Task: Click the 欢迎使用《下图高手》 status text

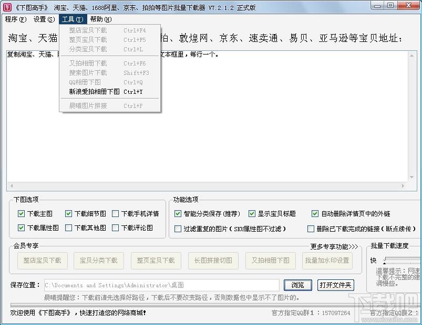Action: [x=78, y=313]
